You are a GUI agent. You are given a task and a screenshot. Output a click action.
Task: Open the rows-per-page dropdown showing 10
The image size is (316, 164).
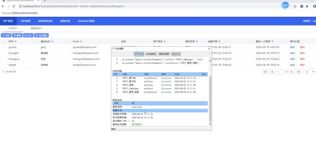(x=309, y=72)
